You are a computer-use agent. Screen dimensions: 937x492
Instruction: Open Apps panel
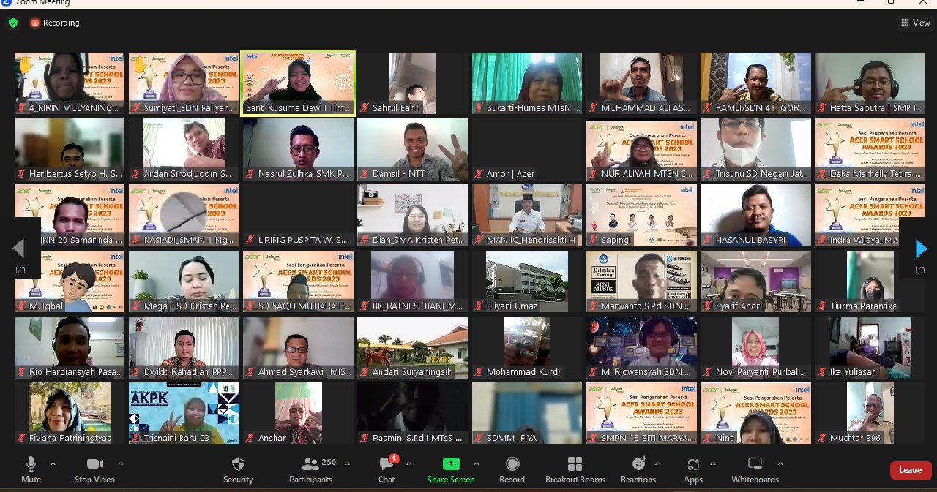[693, 470]
